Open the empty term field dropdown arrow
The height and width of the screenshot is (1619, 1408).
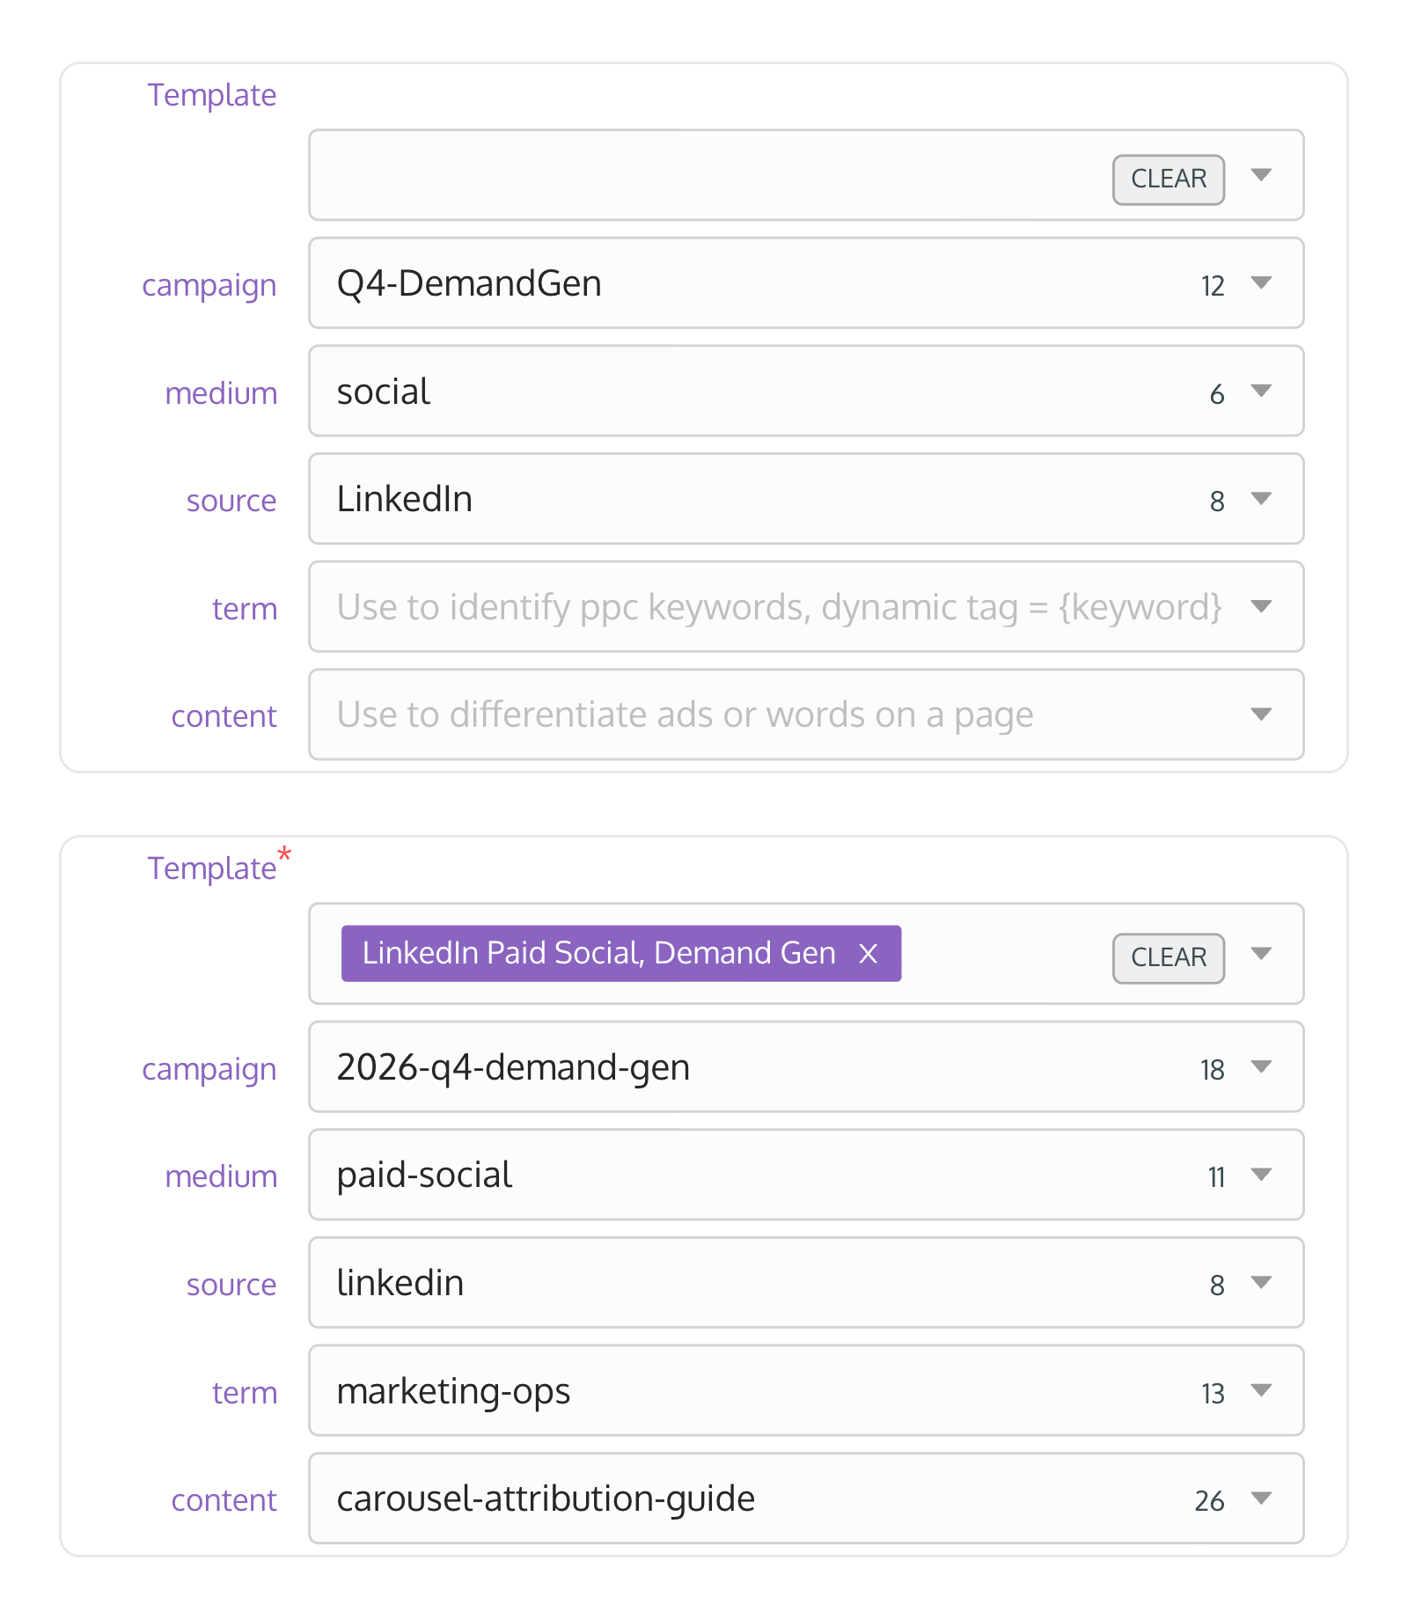click(1261, 606)
